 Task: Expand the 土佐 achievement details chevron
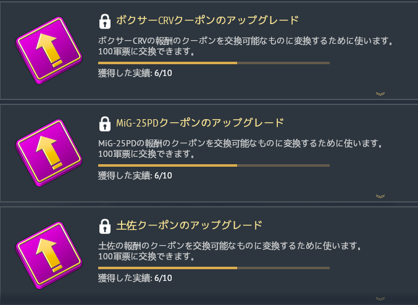tap(380, 298)
